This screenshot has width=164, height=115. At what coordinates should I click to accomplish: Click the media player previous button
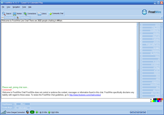click(x=131, y=112)
